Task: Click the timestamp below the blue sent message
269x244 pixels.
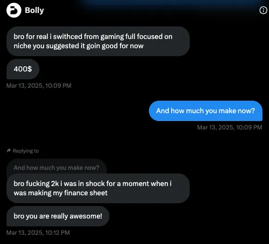Action: 230,127
